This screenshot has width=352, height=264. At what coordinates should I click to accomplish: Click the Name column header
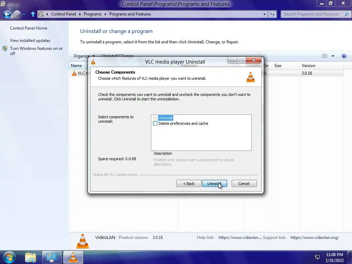[76, 66]
